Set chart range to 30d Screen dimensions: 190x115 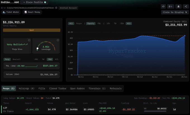[x=122, y=23]
